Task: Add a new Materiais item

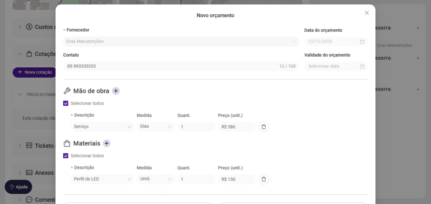Action: tap(107, 143)
